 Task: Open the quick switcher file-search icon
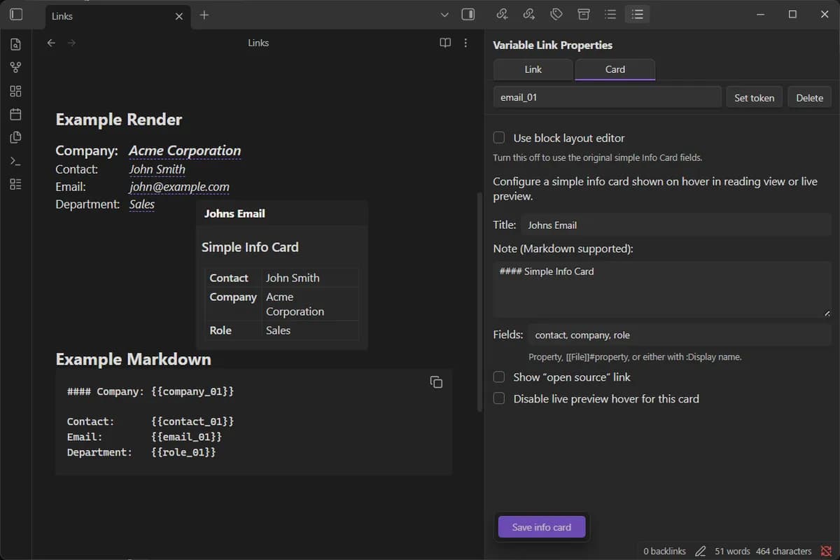(x=15, y=45)
